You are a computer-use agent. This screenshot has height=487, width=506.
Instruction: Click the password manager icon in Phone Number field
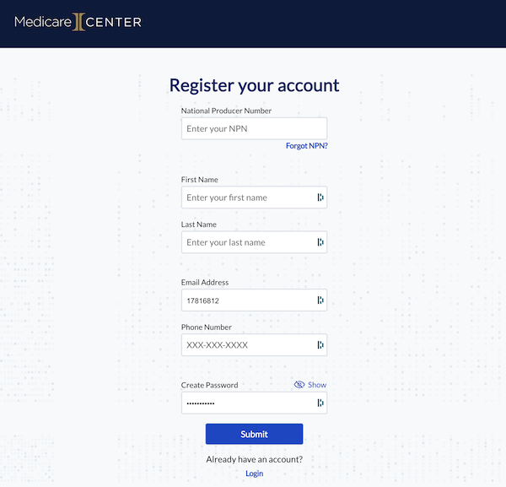click(320, 345)
